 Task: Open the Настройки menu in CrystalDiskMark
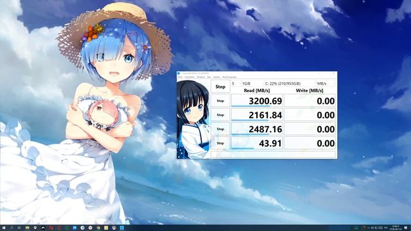(189, 77)
